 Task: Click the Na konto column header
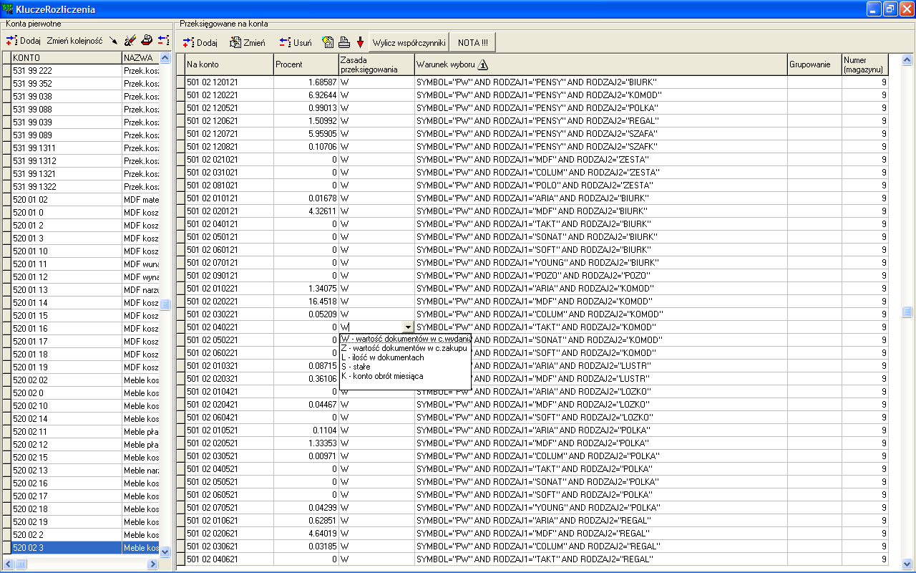tap(229, 64)
